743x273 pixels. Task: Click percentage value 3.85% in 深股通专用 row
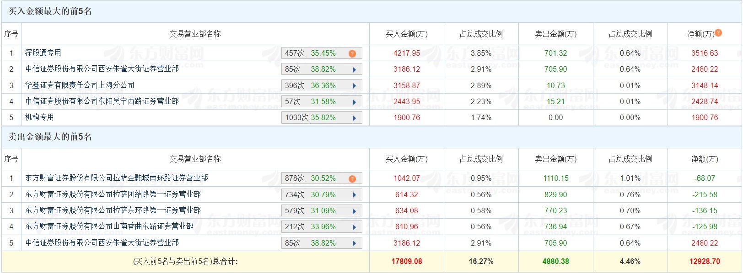click(x=481, y=53)
